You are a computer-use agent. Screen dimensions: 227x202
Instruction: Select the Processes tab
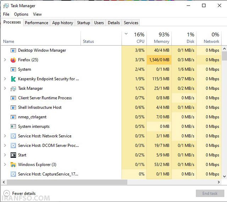12,22
